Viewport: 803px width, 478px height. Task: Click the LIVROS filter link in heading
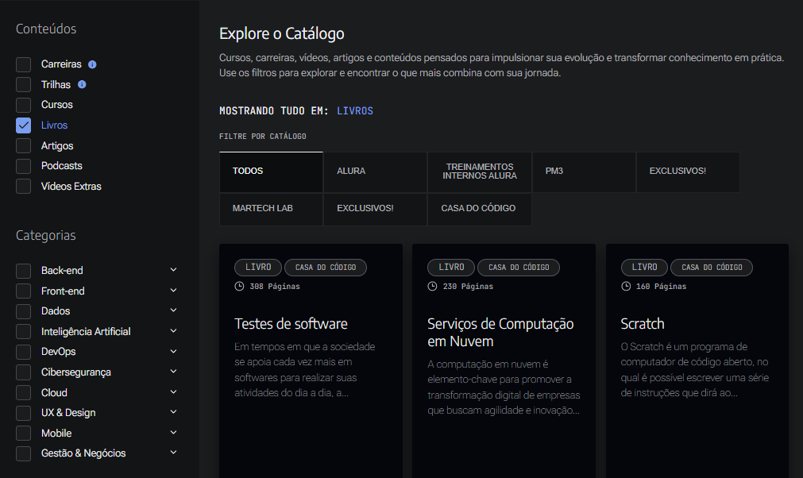coord(355,111)
